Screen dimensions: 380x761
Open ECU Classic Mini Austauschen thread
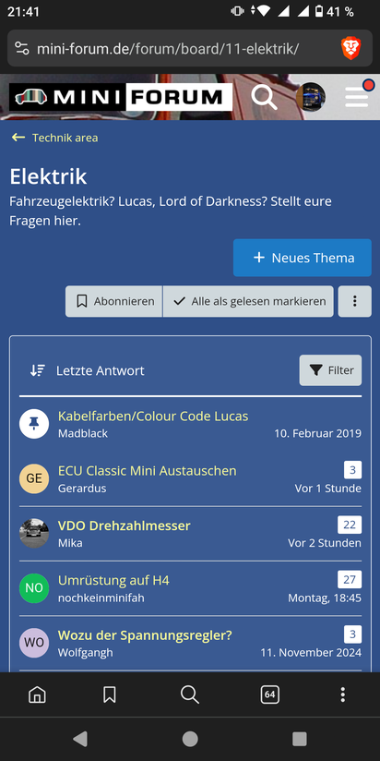(x=148, y=471)
